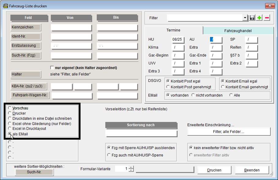Open the Filter dropdown list
Viewport: 278px width, 180px height.
tap(245, 18)
